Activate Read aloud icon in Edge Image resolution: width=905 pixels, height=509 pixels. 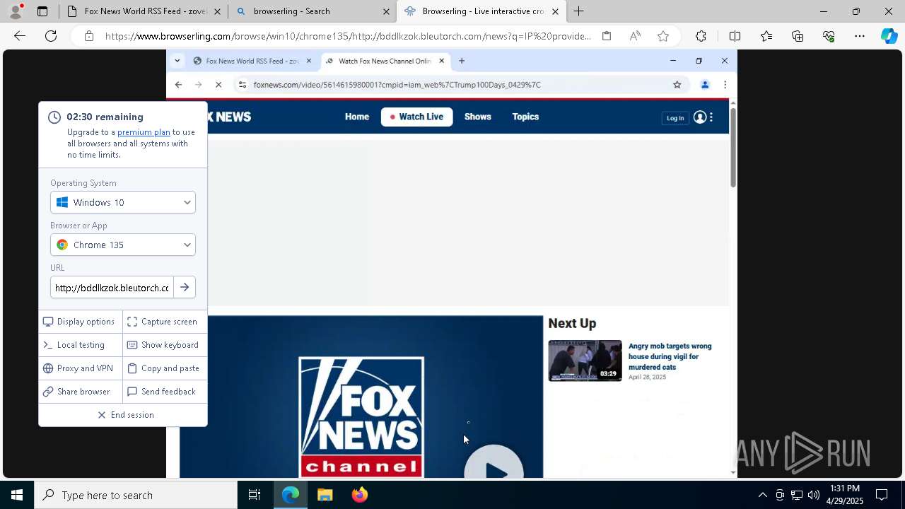[x=635, y=36]
